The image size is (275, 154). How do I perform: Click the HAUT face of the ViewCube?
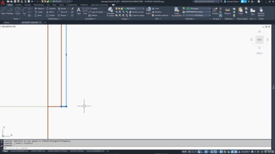click(x=260, y=40)
